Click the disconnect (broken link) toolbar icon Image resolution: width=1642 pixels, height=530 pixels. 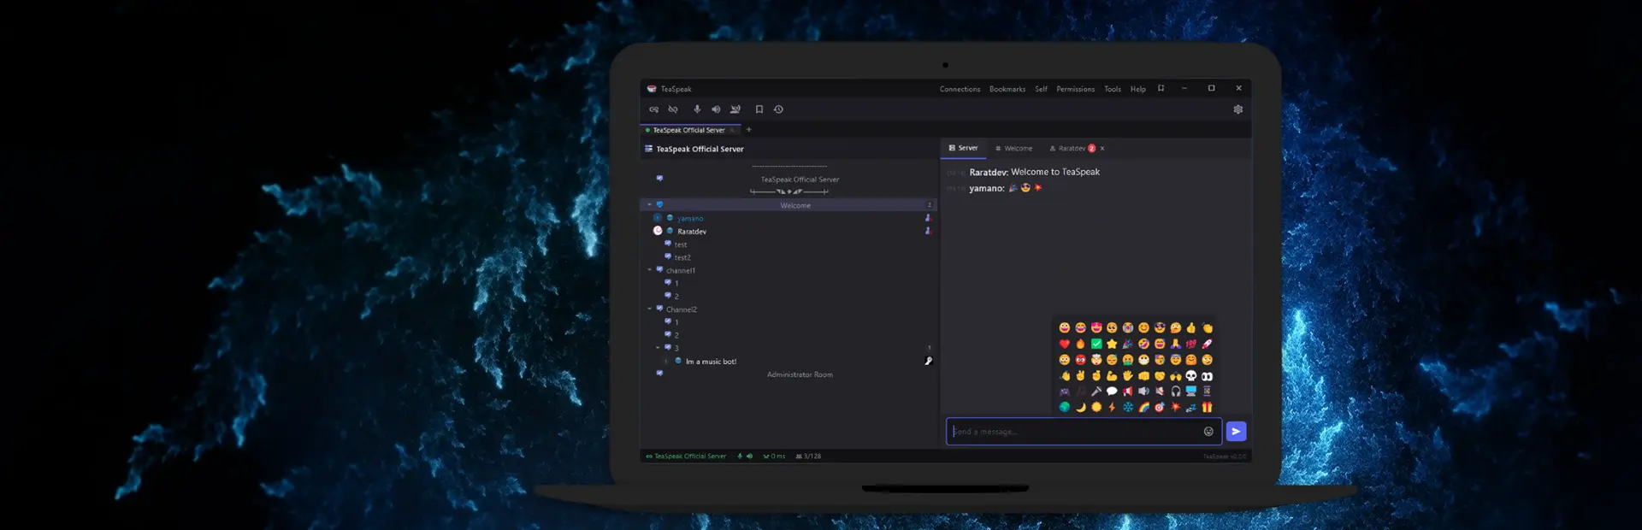tap(673, 109)
